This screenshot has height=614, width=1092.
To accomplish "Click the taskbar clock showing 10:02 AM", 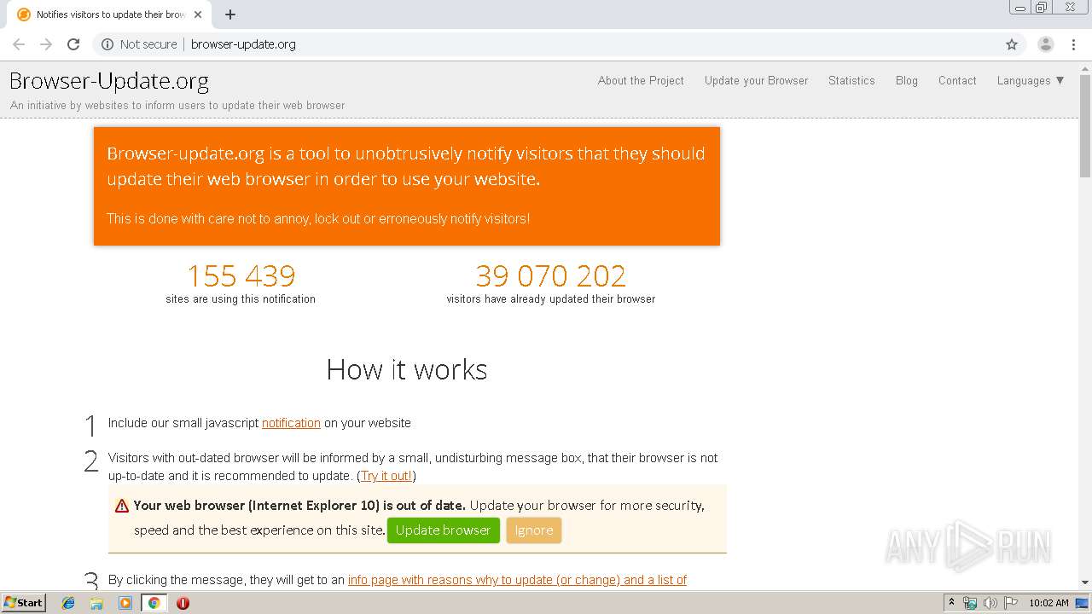I will pyautogui.click(x=1048, y=603).
